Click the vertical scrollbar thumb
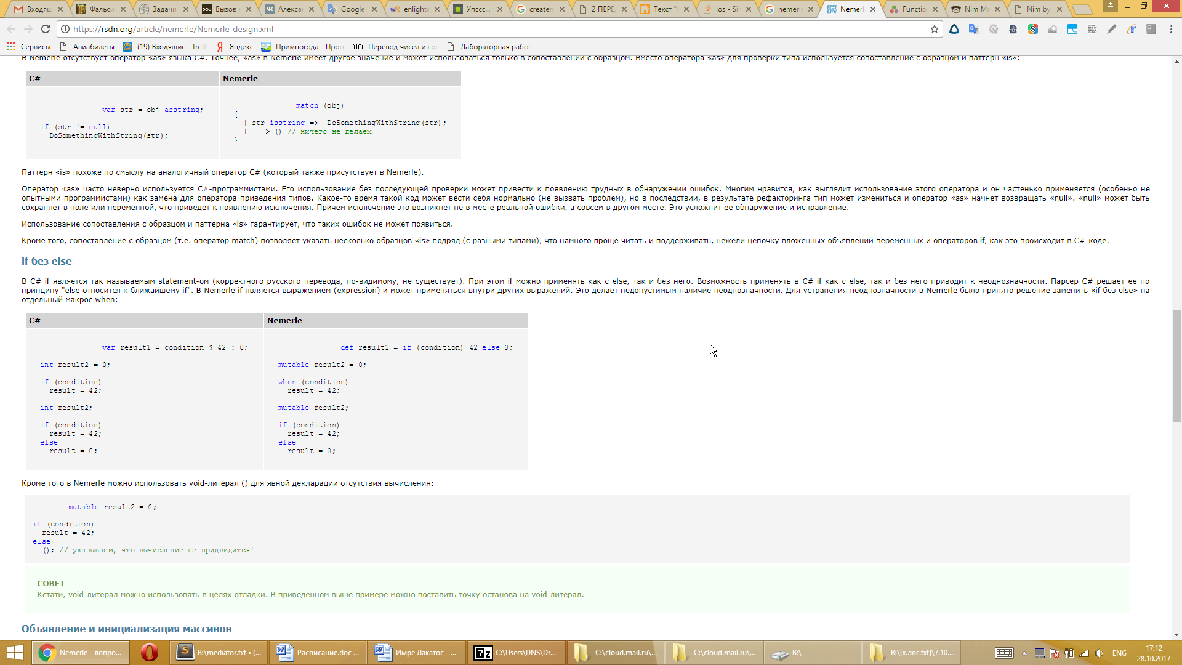The image size is (1182, 665). pos(1176,365)
